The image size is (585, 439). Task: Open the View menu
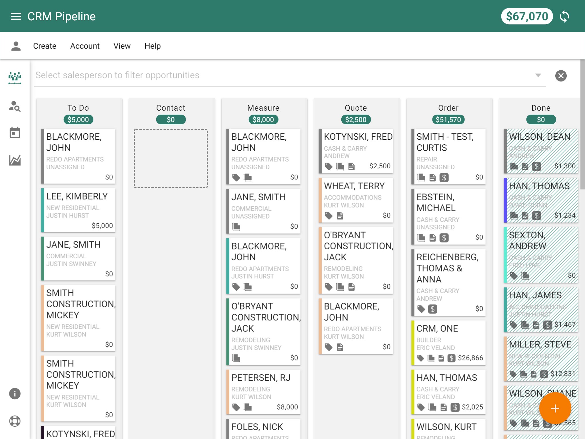coord(122,46)
